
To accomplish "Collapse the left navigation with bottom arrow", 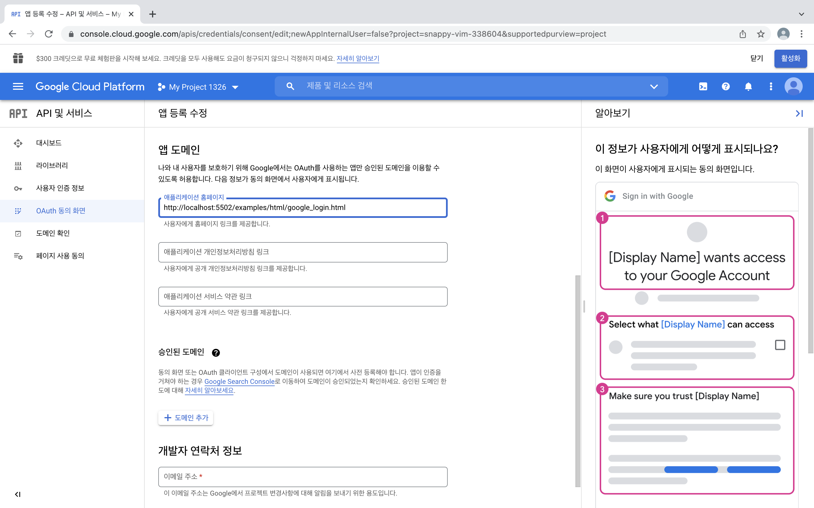I will coord(18,494).
